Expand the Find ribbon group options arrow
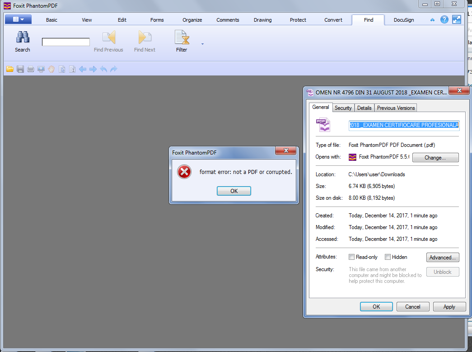The width and height of the screenshot is (472, 352). [202, 44]
